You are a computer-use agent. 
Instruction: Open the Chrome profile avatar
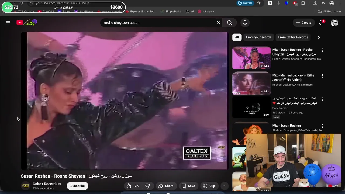332,3
